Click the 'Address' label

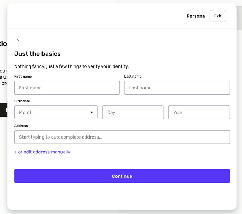click(x=21, y=126)
